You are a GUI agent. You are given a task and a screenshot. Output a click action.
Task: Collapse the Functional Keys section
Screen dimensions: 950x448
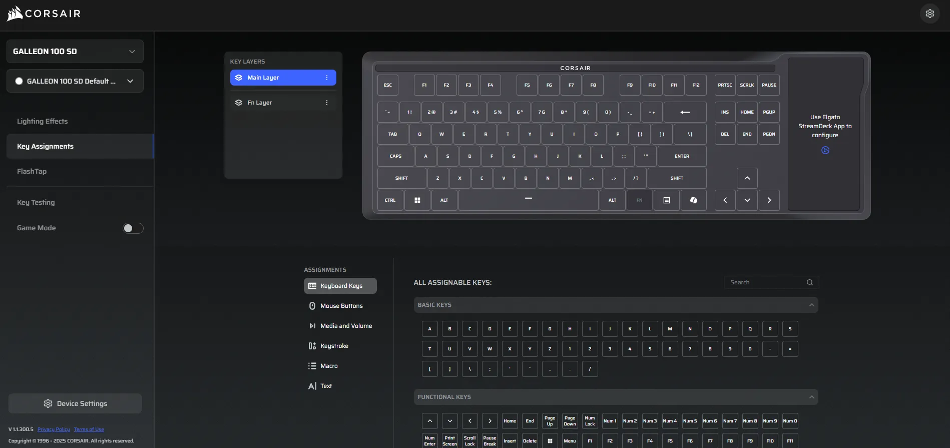click(811, 397)
